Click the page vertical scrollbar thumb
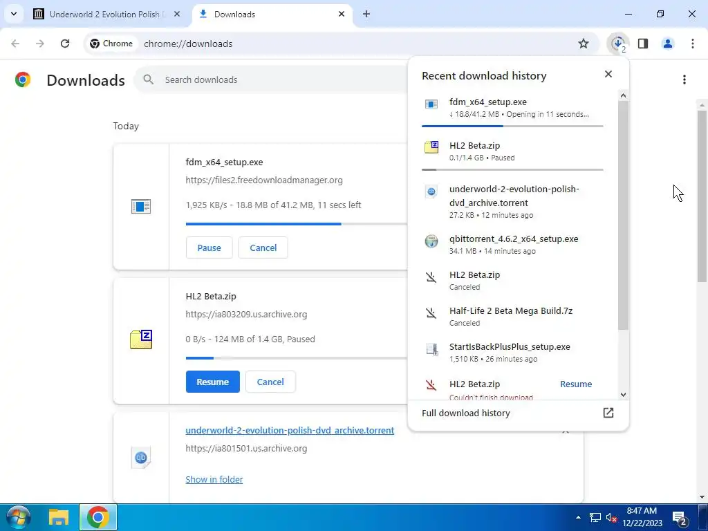Screen dimensions: 708x531 tap(702, 196)
